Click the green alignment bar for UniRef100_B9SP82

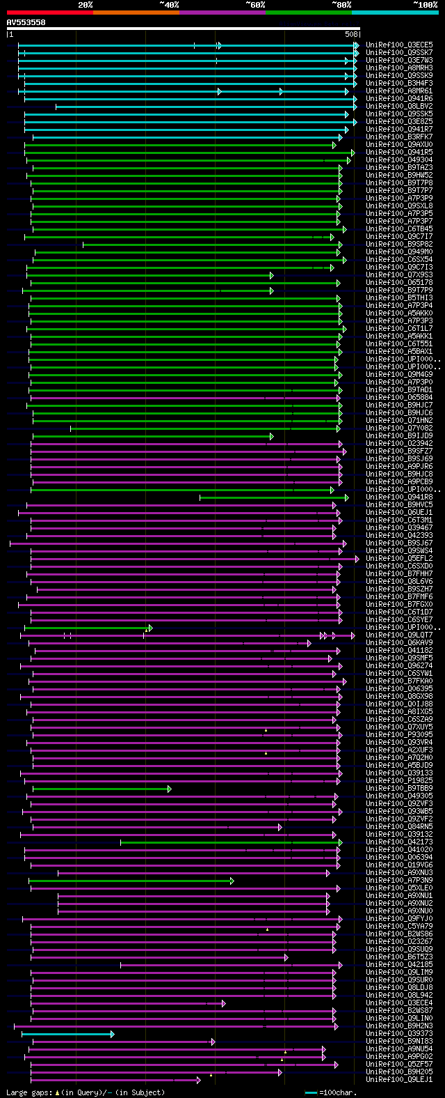[213, 245]
